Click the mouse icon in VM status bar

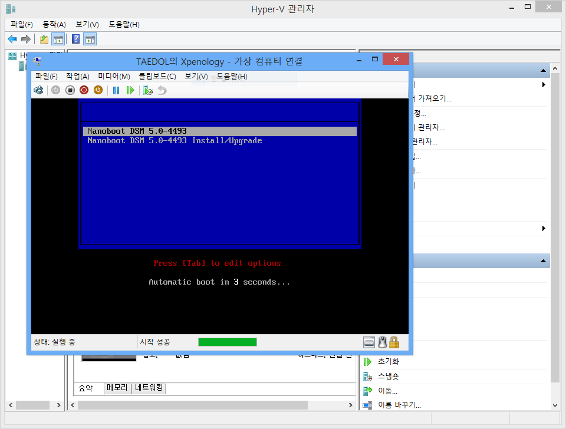click(382, 342)
